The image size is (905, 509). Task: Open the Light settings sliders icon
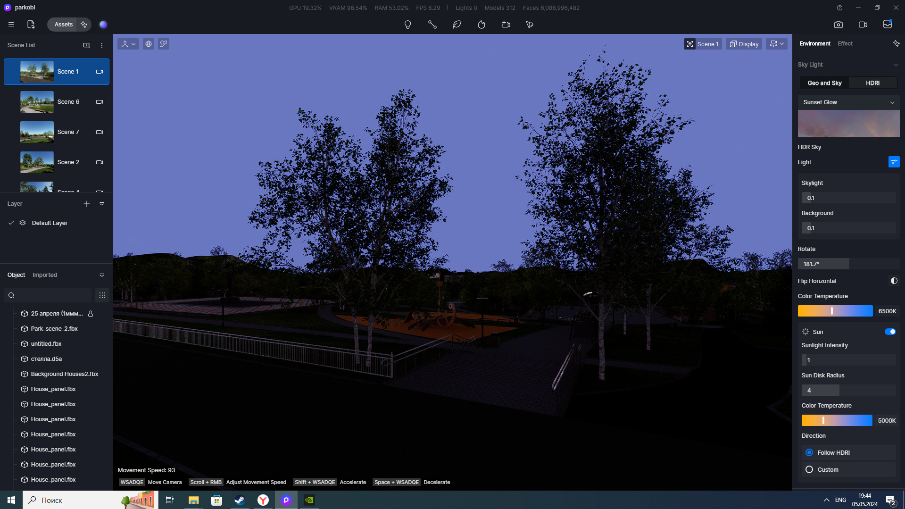[894, 162]
